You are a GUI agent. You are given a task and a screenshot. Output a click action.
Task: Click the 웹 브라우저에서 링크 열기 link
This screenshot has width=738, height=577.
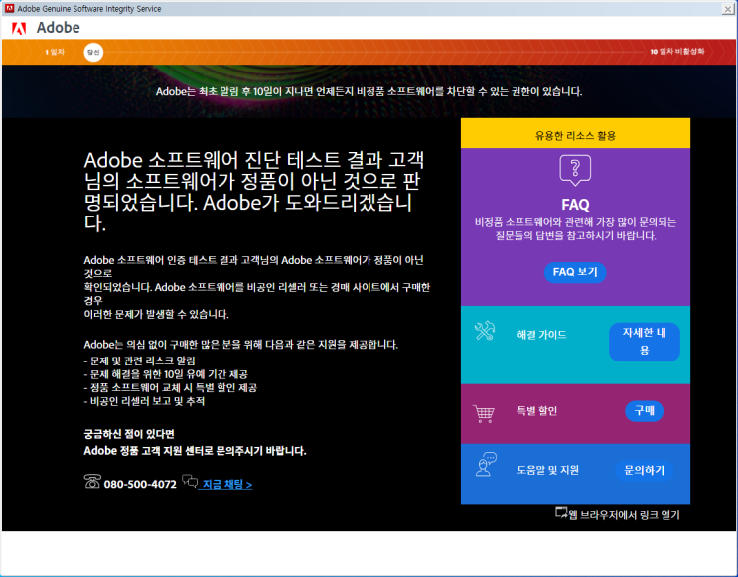(x=624, y=515)
